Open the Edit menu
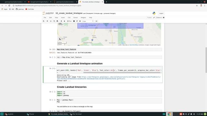The height and width of the screenshot is (116, 207). click(x=50, y=17)
